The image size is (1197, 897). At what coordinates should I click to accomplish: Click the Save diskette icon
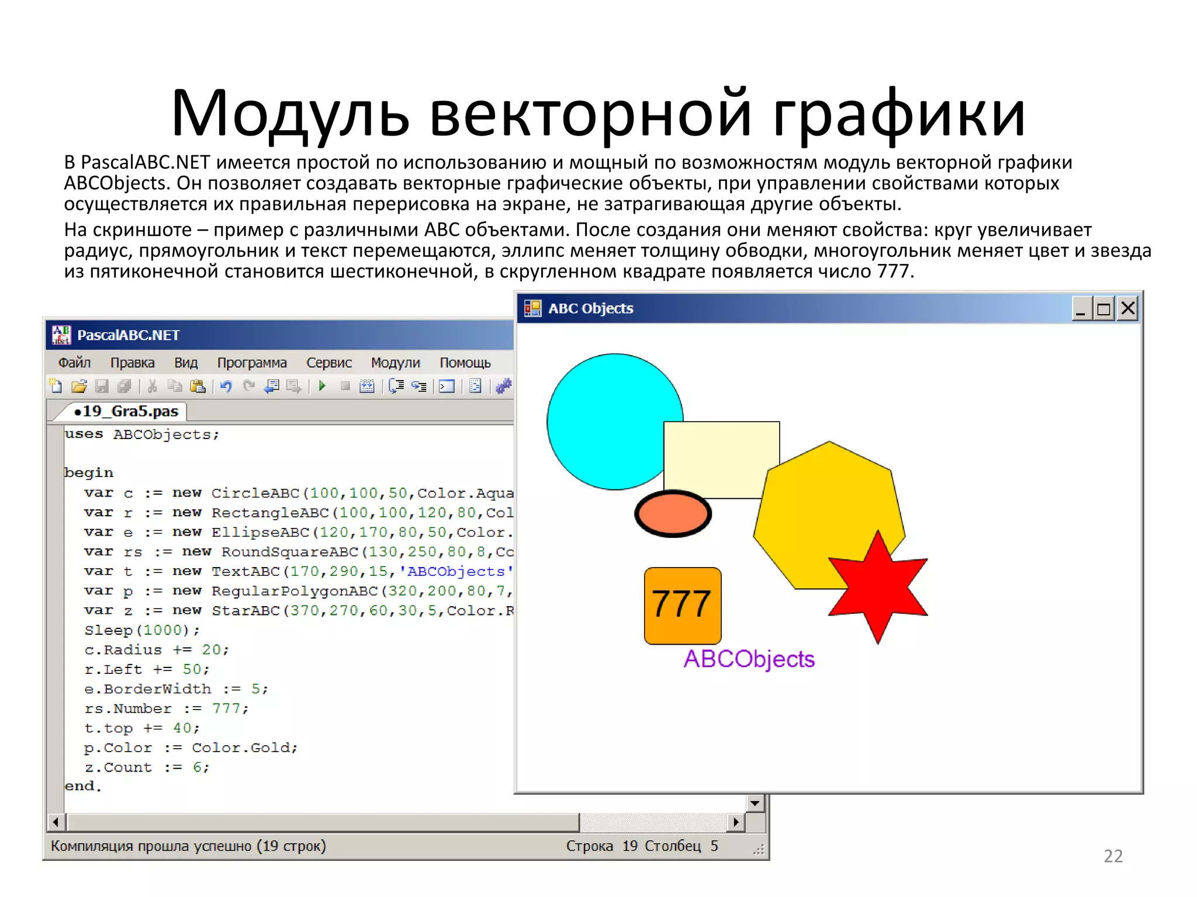(102, 386)
